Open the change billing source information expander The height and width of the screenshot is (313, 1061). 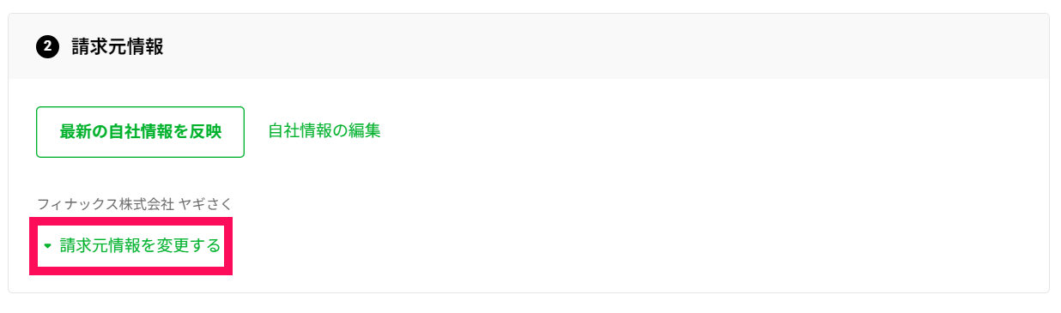pyautogui.click(x=131, y=246)
